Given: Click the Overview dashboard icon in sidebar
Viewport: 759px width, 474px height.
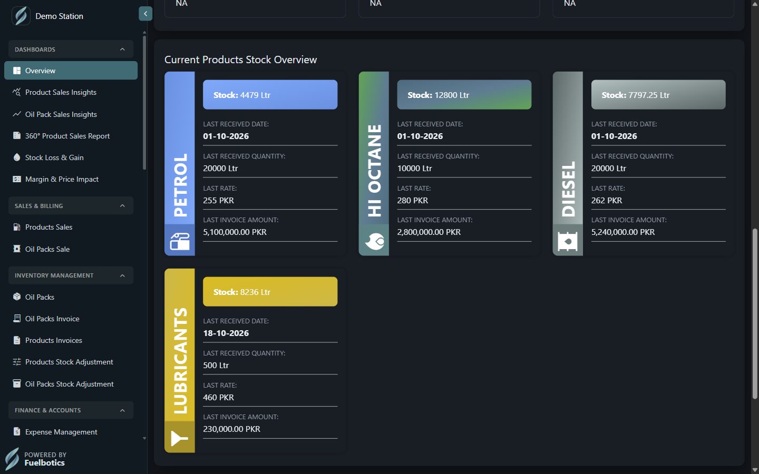Looking at the screenshot, I should pyautogui.click(x=17, y=71).
